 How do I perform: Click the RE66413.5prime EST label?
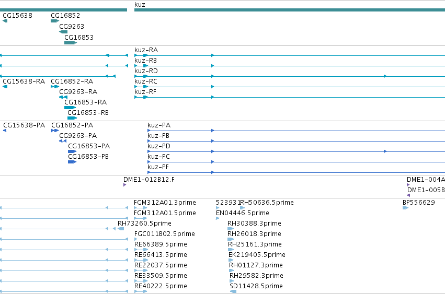point(161,255)
